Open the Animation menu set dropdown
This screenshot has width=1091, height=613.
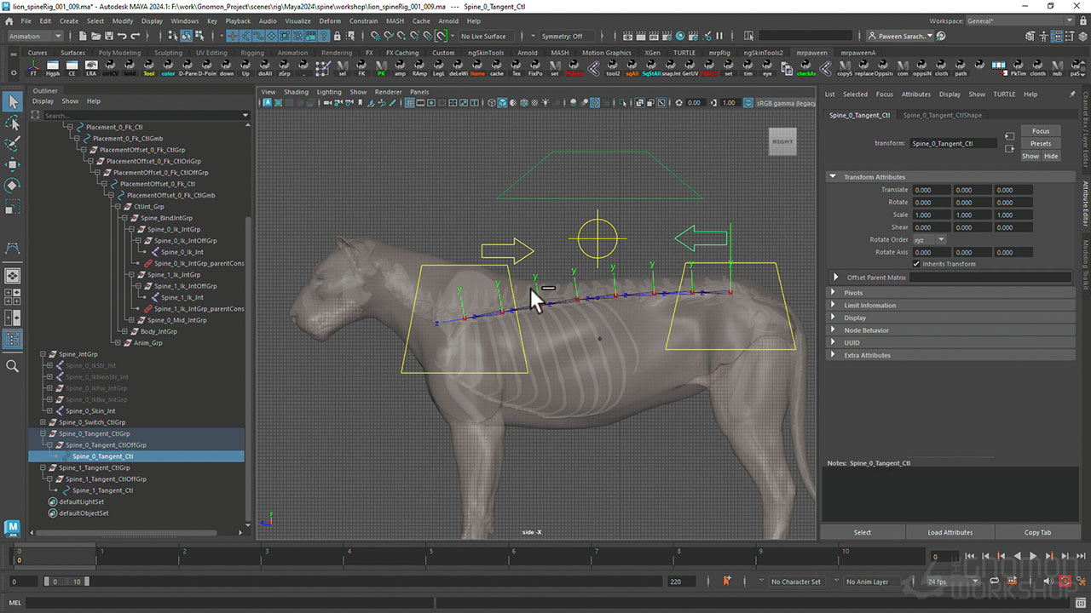[x=35, y=37]
